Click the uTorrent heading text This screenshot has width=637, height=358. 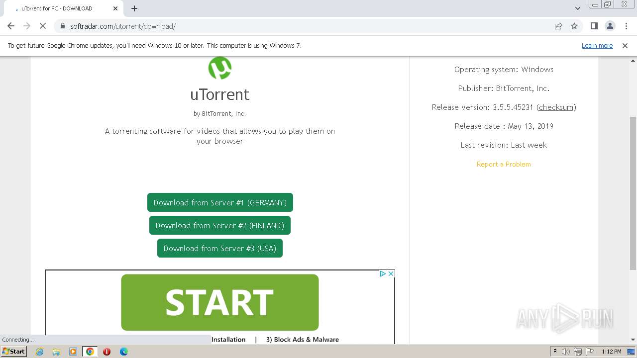click(220, 94)
